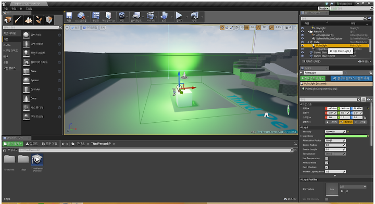Click the Cylinder shape icon in list
Viewport: 375px width, 204px height.
[27, 90]
